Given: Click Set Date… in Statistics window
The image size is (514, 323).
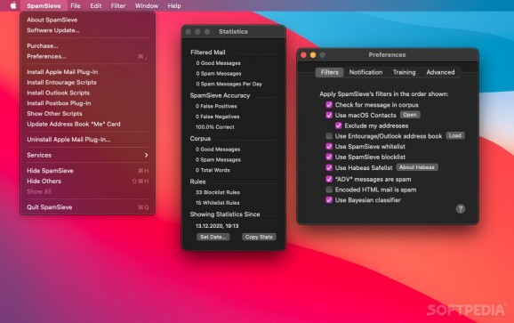Looking at the screenshot, I should coord(213,237).
